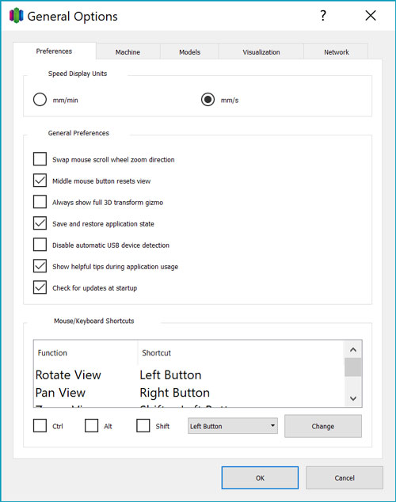Open the Left Button mouse dropdown
Viewport: 396px width, 502px height.
(x=233, y=426)
